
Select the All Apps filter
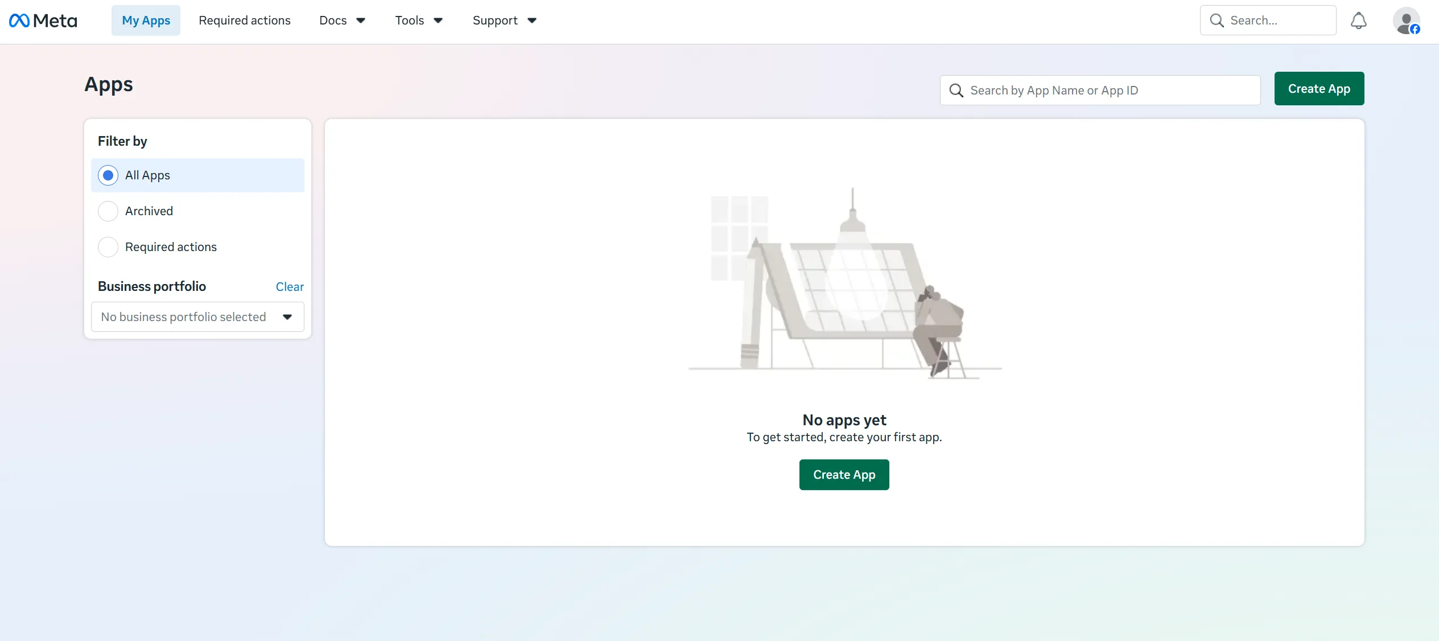coord(197,175)
